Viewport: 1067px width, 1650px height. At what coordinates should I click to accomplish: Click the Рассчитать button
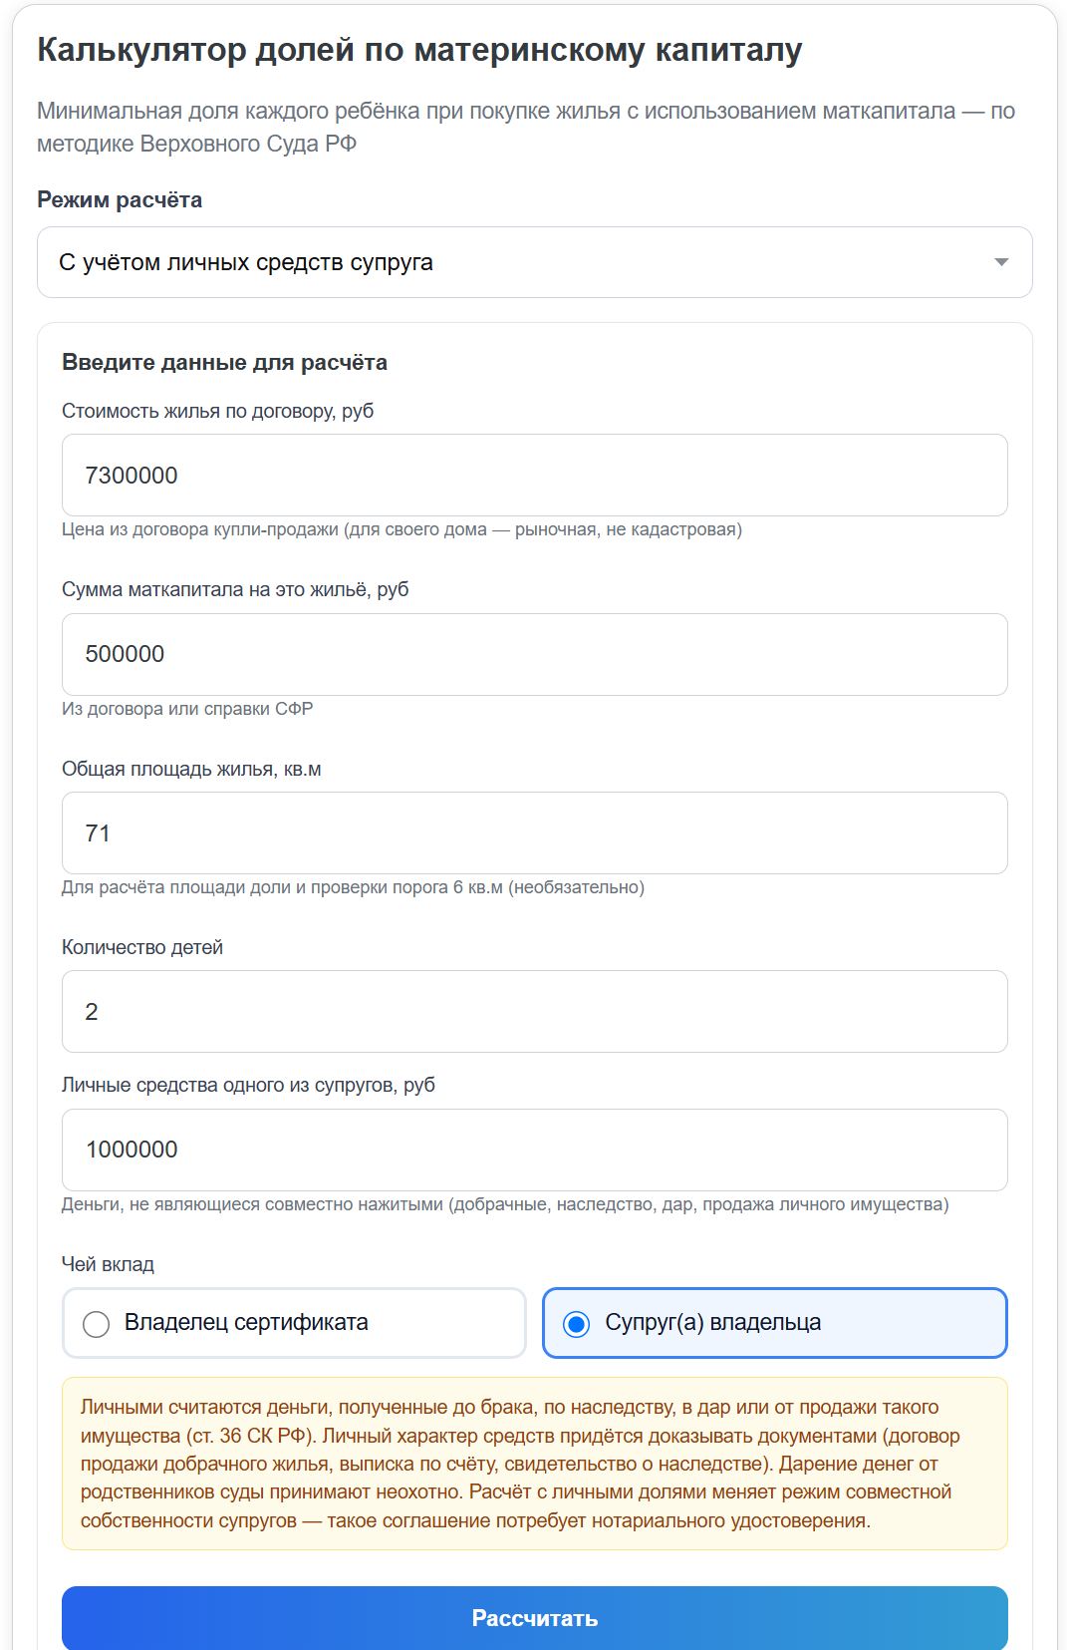pyautogui.click(x=534, y=1617)
